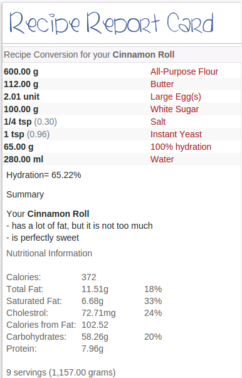Click the 112.00 g butter amount

pos(21,84)
